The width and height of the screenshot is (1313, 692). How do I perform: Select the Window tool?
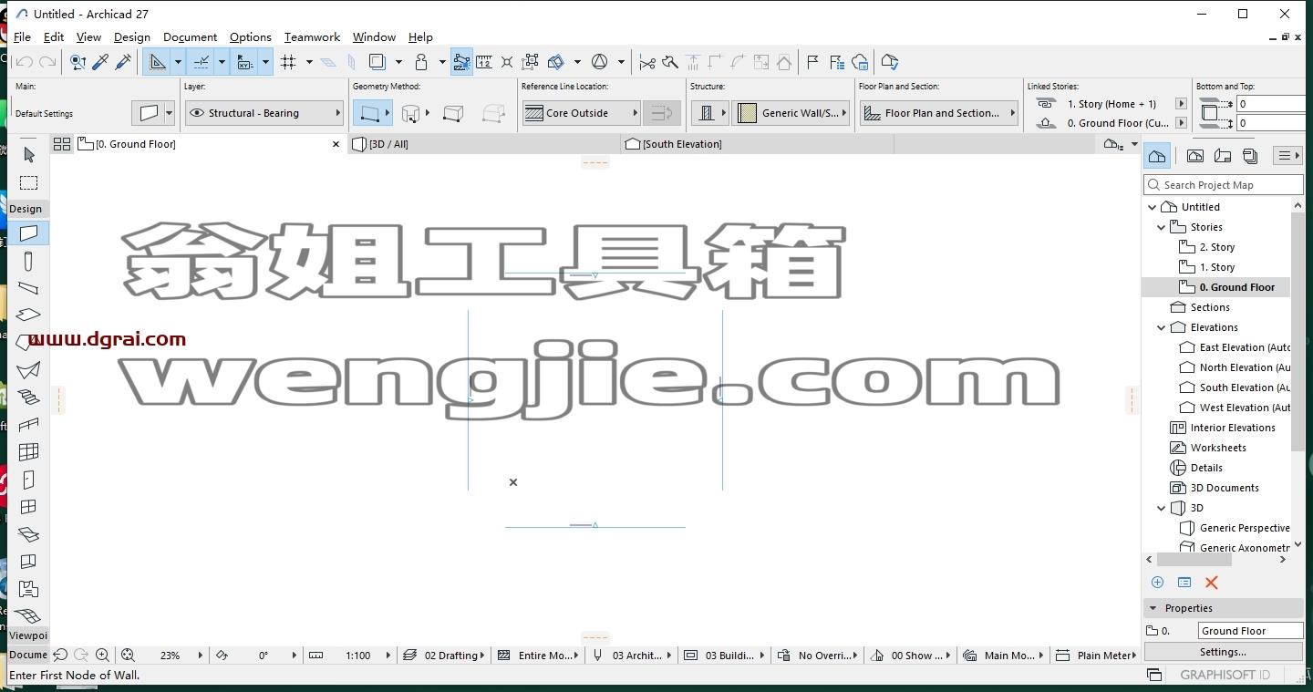point(28,507)
